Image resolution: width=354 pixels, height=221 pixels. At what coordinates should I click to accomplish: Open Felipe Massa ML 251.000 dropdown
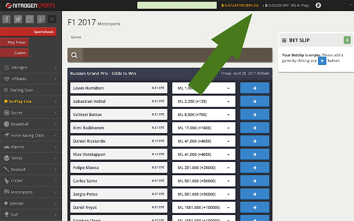(204, 167)
